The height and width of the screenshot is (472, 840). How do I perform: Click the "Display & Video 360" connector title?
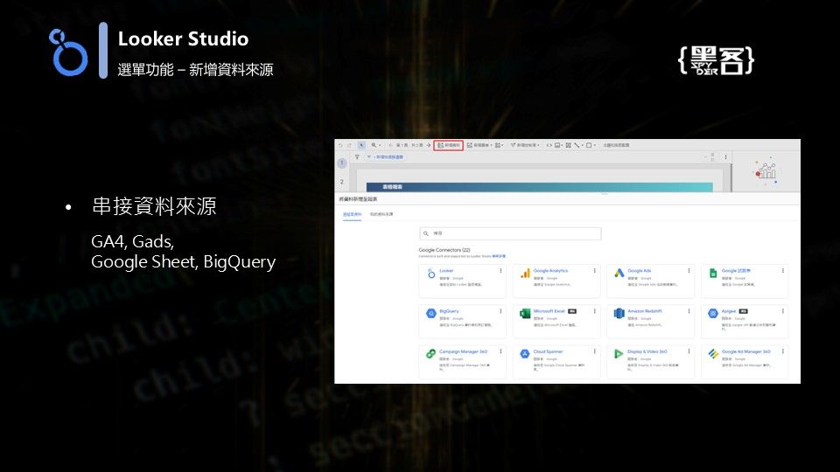[647, 351]
